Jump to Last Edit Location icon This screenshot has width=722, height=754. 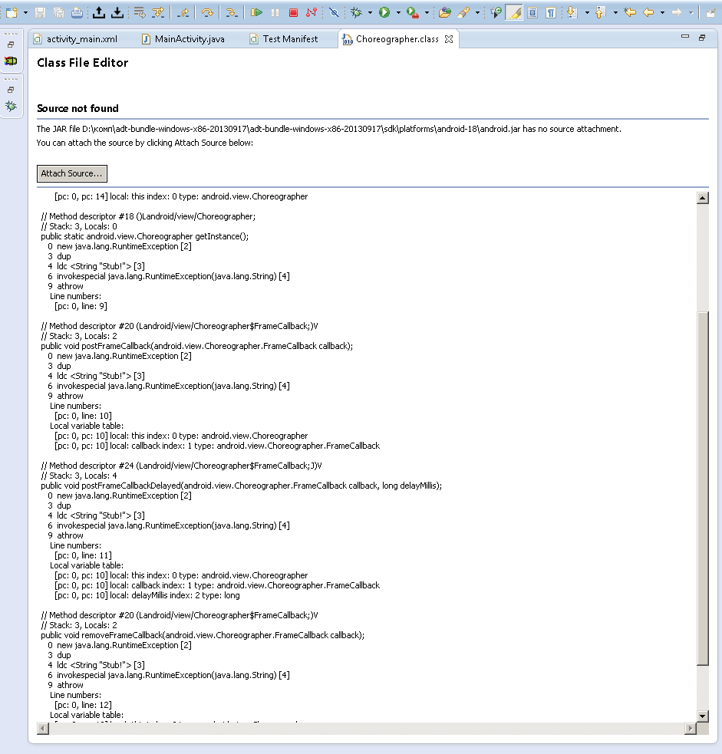[630, 12]
